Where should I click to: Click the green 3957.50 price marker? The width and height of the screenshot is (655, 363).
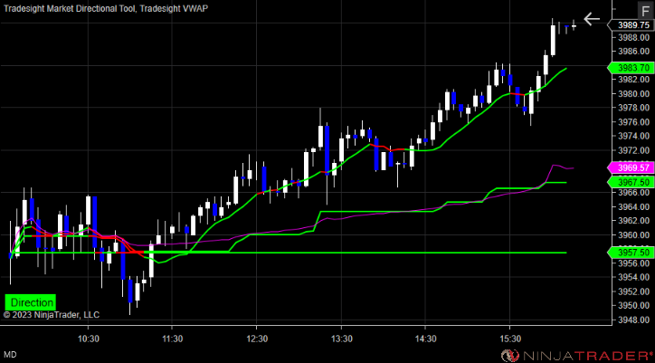(630, 253)
